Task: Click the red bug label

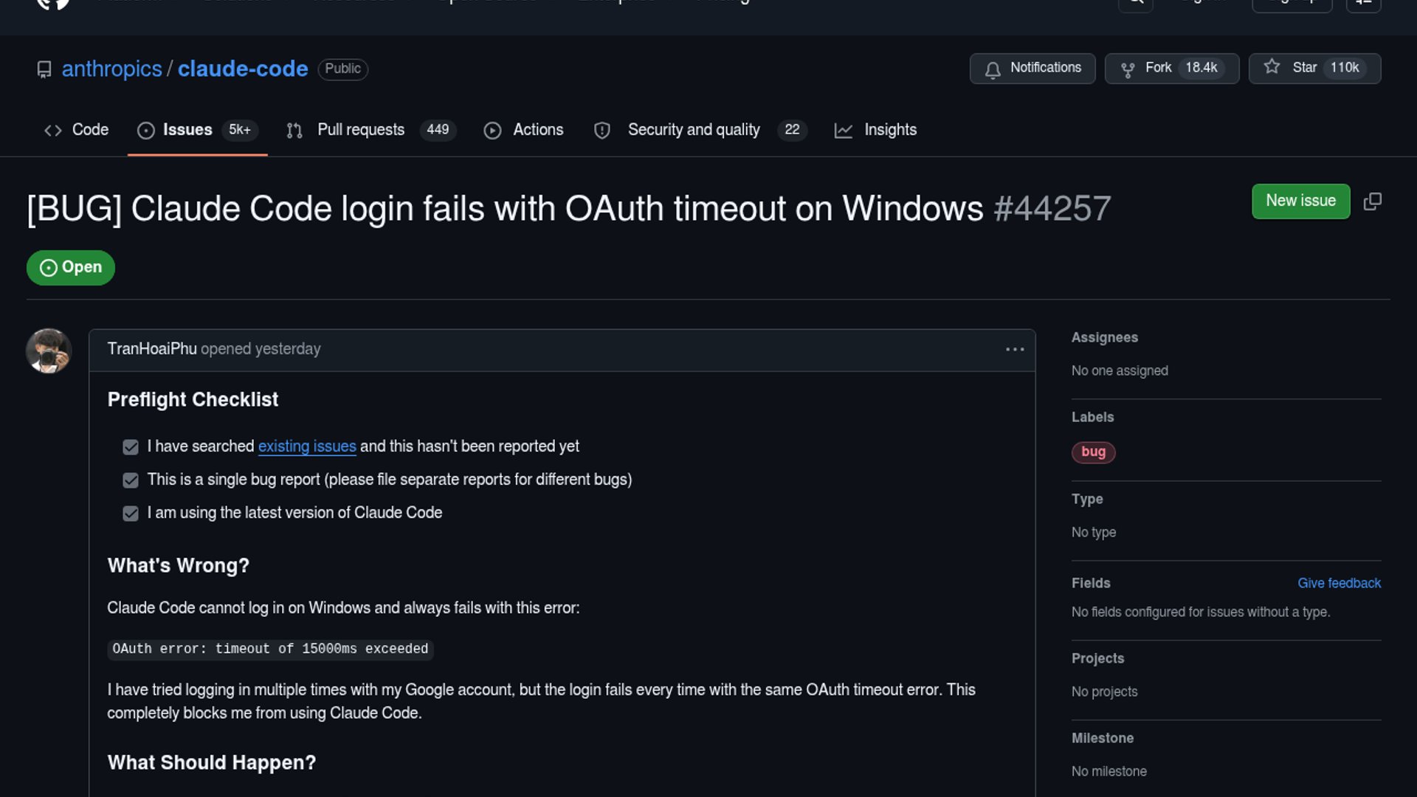Action: (1093, 452)
